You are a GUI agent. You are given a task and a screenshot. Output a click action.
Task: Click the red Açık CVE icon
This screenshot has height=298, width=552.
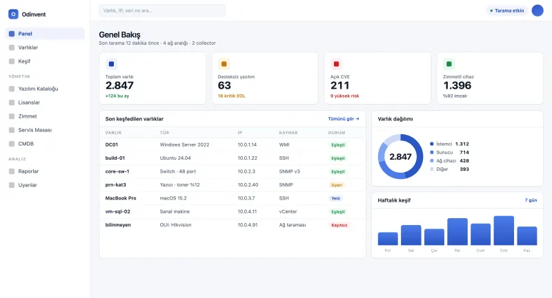click(x=336, y=64)
